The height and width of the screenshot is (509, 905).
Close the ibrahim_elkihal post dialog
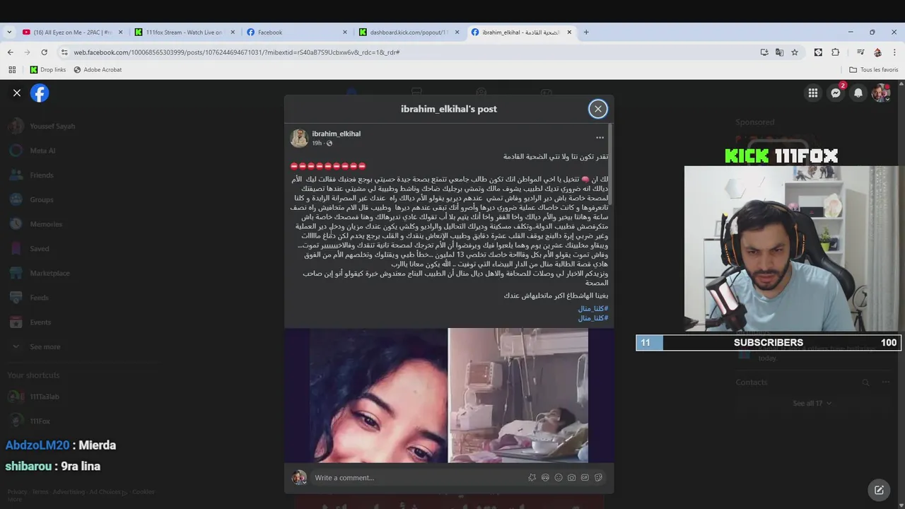(x=598, y=109)
